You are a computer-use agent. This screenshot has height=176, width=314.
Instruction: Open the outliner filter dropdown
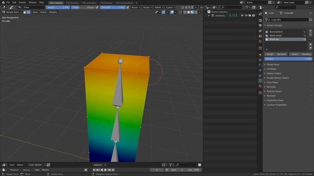point(248,7)
